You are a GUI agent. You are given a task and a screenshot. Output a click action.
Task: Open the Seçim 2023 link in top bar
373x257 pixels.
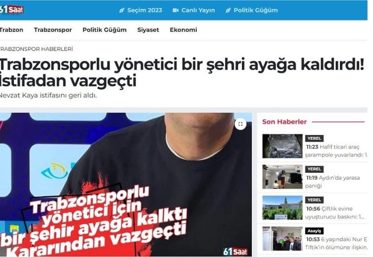[x=145, y=10]
